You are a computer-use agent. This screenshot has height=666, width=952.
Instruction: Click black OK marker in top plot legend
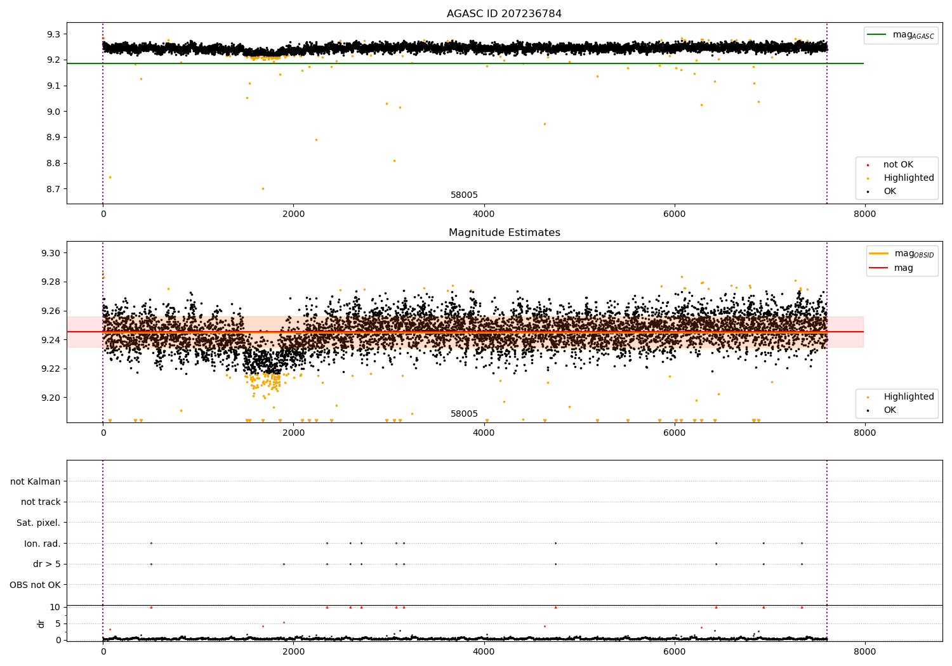pyautogui.click(x=868, y=192)
